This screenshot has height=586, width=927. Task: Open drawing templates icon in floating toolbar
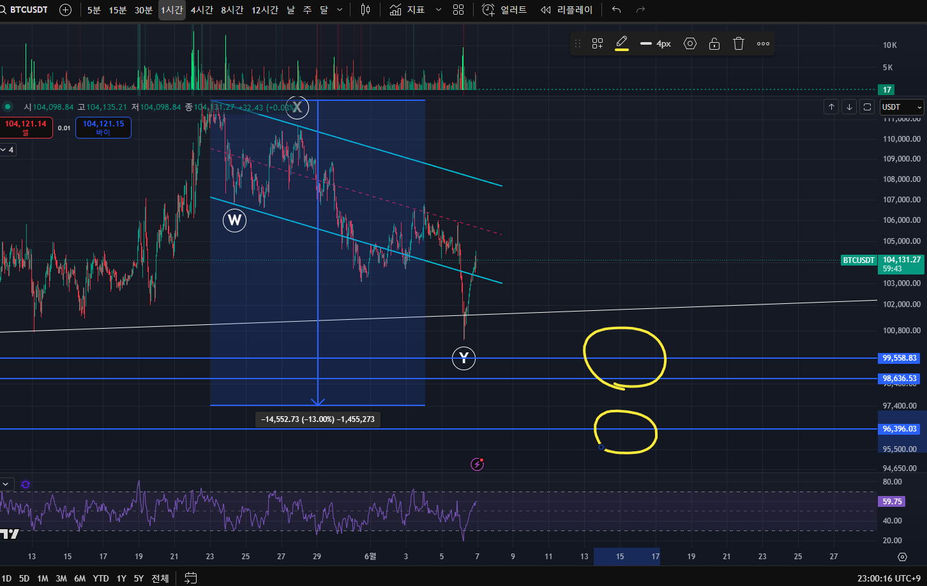coord(598,43)
